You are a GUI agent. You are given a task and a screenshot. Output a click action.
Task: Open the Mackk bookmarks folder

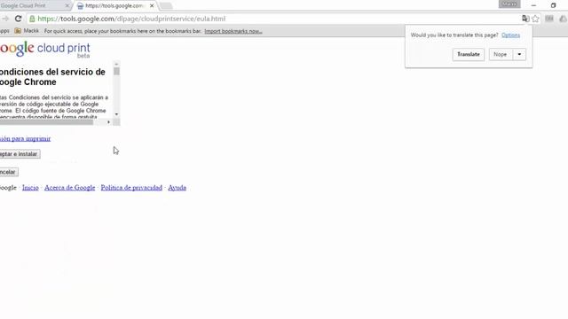(x=27, y=31)
